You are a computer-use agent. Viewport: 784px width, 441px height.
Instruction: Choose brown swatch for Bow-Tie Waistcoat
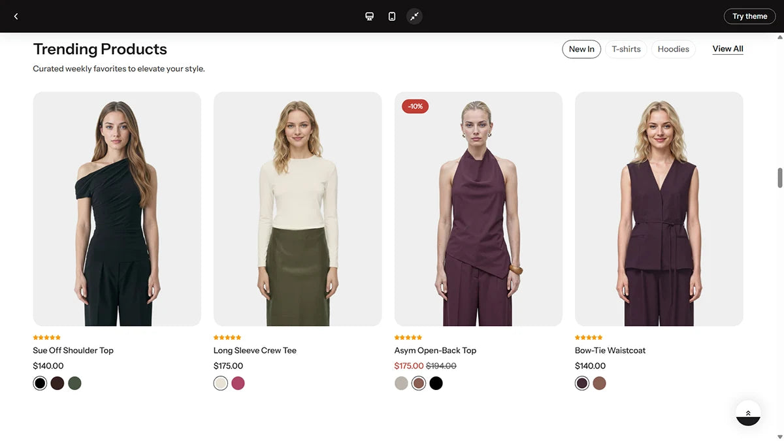click(599, 384)
